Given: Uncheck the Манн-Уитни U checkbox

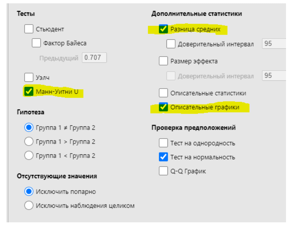Looking at the screenshot, I should click(x=29, y=92).
